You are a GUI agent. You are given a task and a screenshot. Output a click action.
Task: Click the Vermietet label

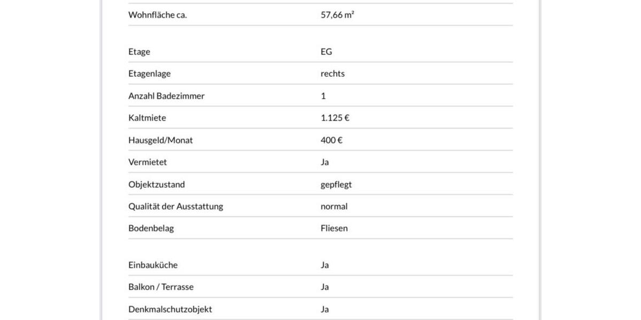(148, 162)
